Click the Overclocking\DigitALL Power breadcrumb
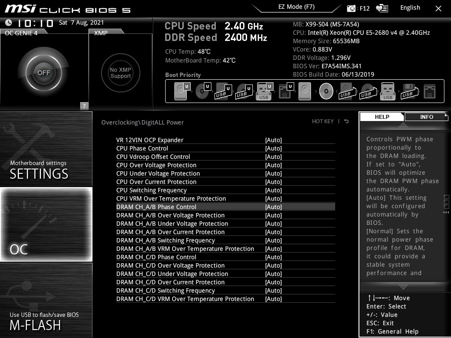Image resolution: width=451 pixels, height=338 pixels. coord(142,122)
